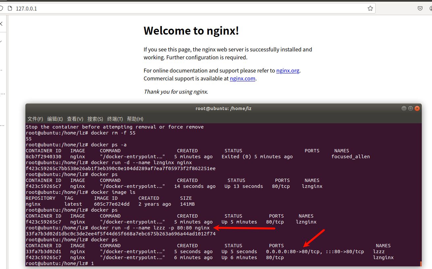Minimize the terminal window
This screenshot has height=269, width=432.
[404, 108]
